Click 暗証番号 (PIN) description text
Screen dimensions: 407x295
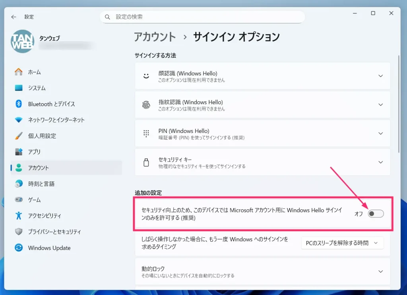202,138
